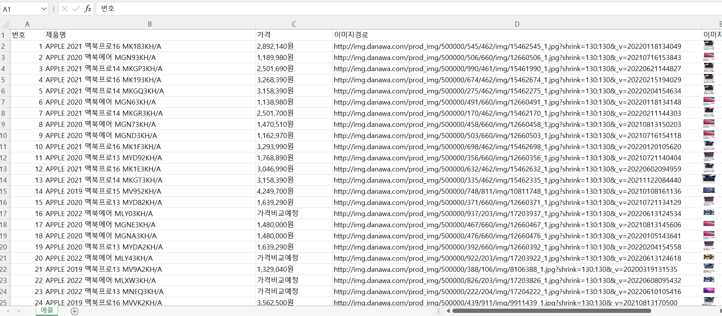
Task: Click the 번호 header cell A1
Action: [27, 35]
